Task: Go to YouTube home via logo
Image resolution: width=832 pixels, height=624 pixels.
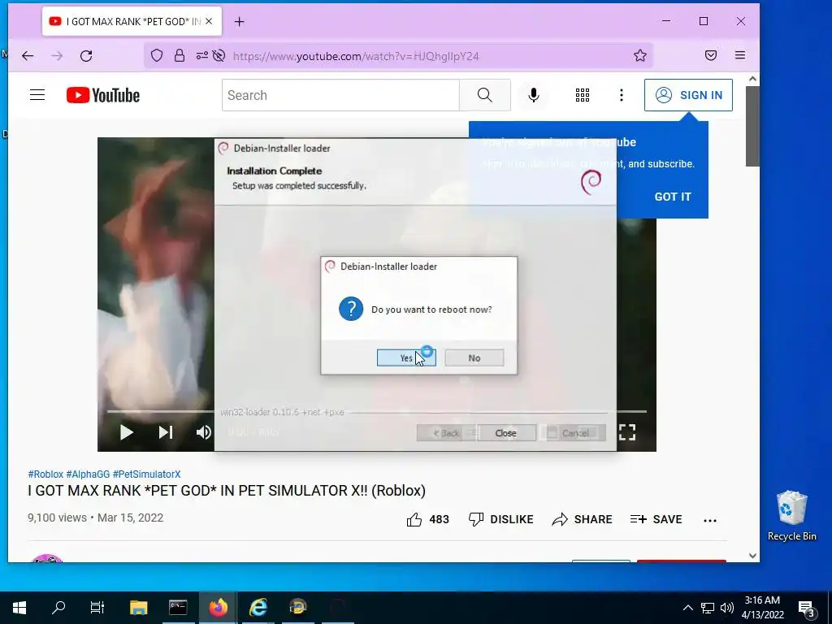Action: coord(103,96)
